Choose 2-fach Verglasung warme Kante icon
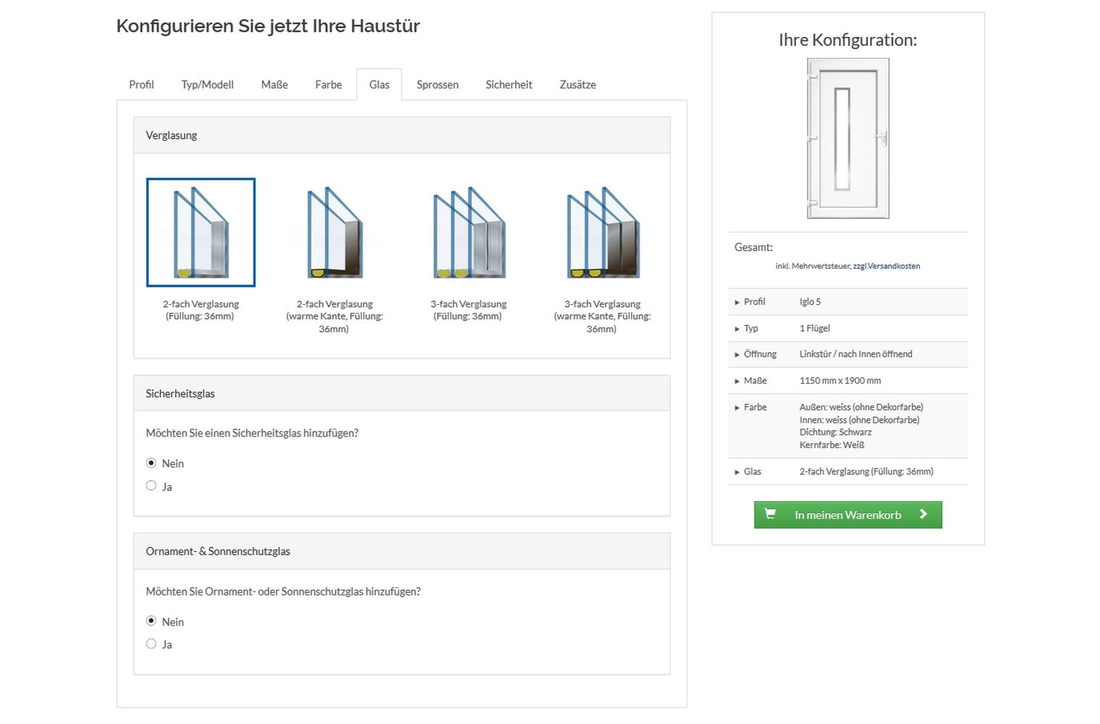This screenshot has width=1100, height=724. coord(334,232)
